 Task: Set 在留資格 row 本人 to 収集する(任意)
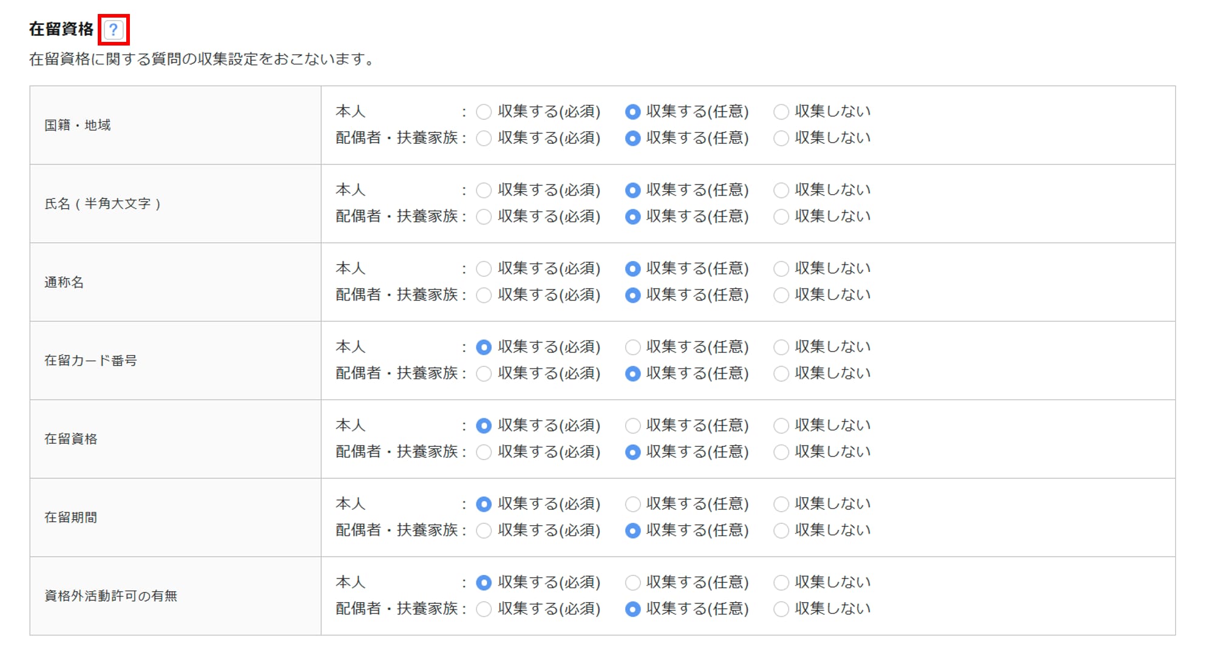(x=632, y=426)
